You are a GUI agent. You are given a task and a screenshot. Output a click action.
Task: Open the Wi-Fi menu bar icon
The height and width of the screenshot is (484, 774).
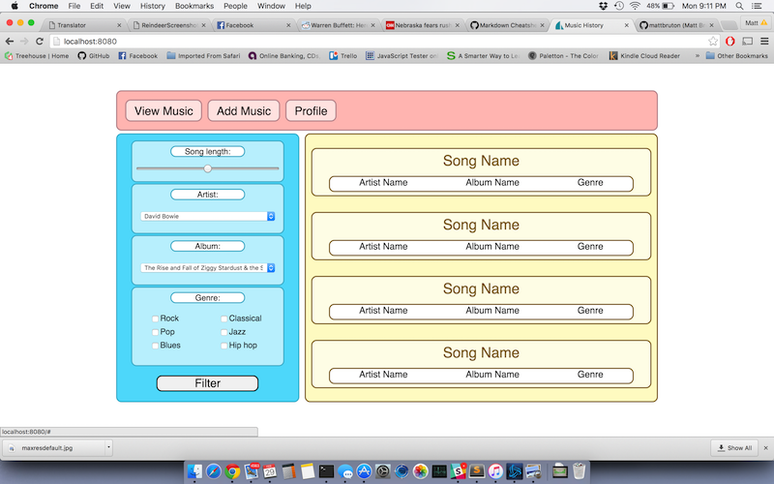coord(635,6)
